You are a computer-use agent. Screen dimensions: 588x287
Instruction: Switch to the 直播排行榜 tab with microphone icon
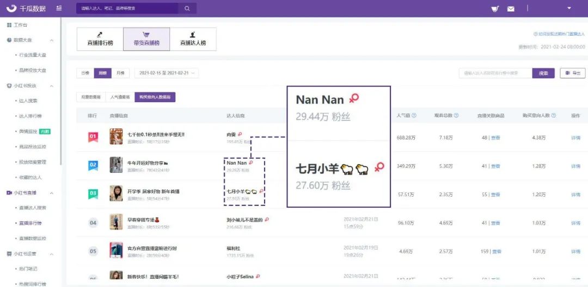click(100, 39)
